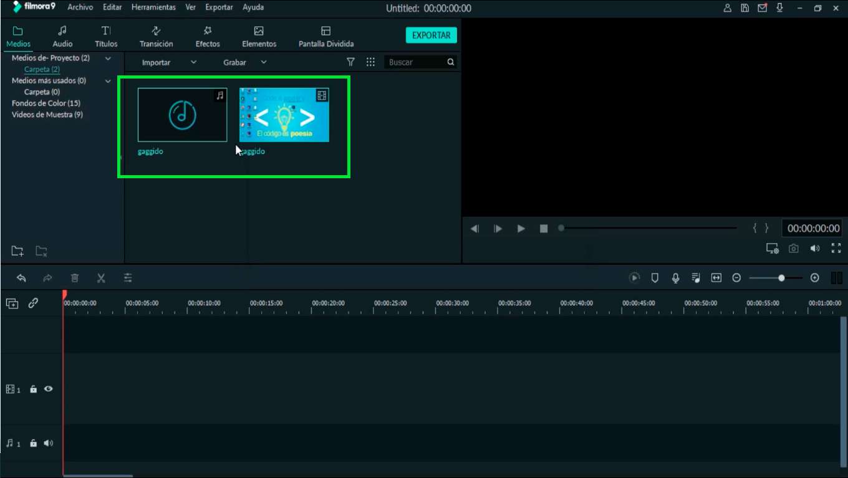
Task: Select the gaggido audio clip thumbnail
Action: 182,115
